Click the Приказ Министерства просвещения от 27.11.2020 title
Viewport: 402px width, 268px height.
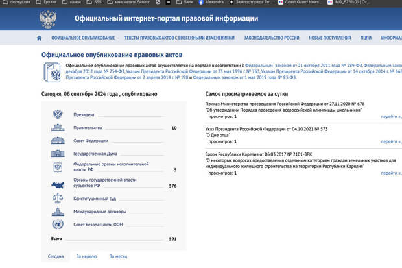pyautogui.click(x=285, y=104)
